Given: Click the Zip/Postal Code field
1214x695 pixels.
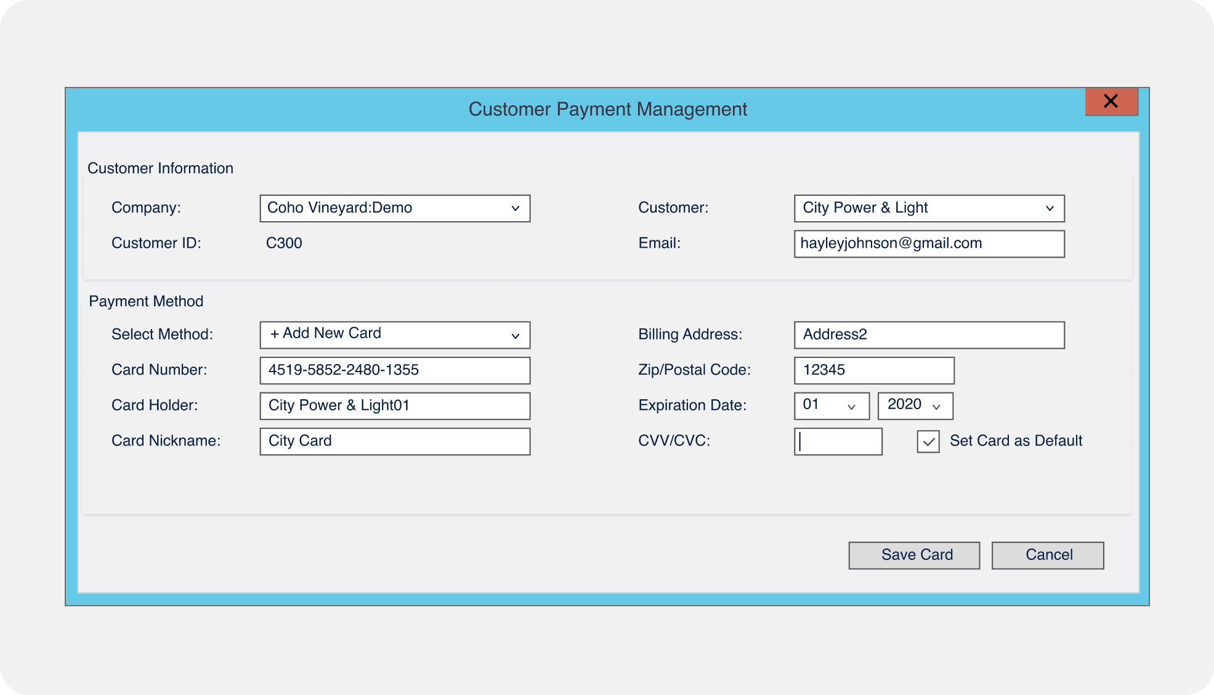Looking at the screenshot, I should tap(873, 370).
